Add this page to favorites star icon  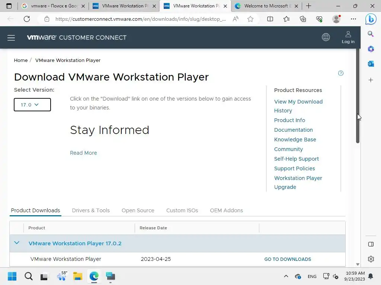coord(250,19)
